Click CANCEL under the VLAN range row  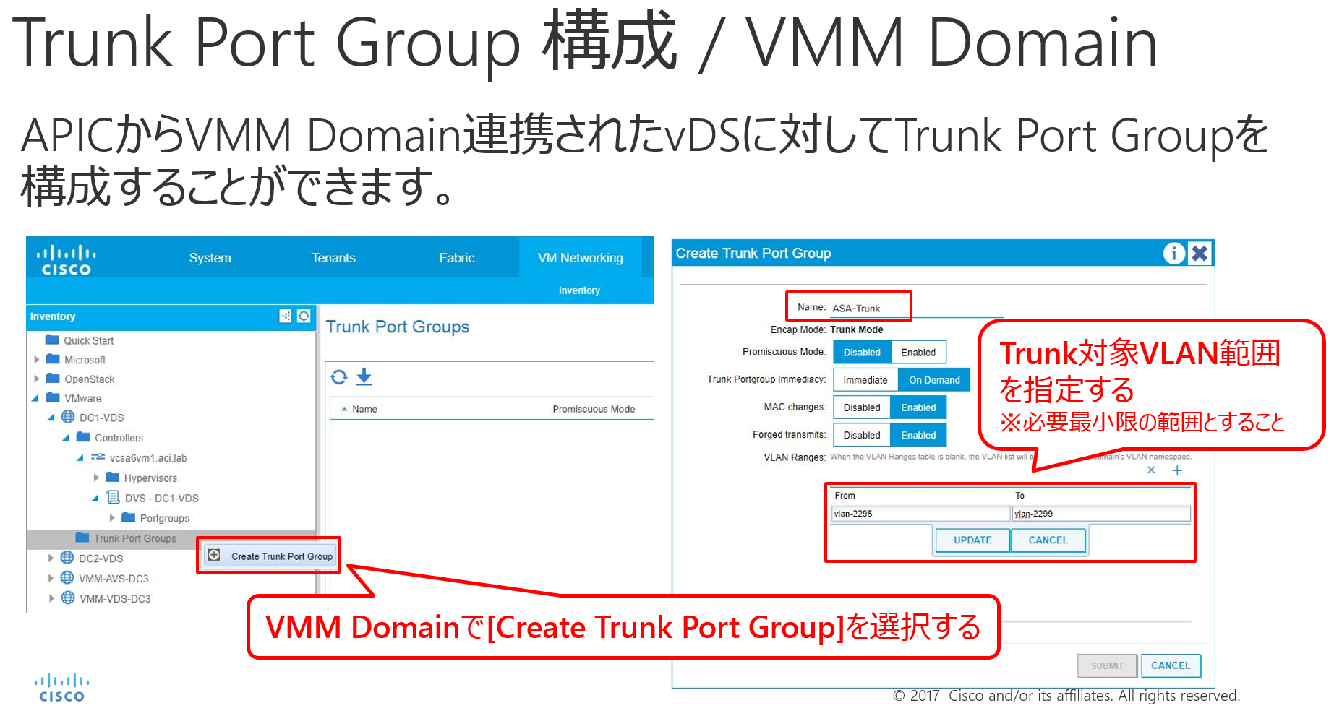pos(1048,540)
